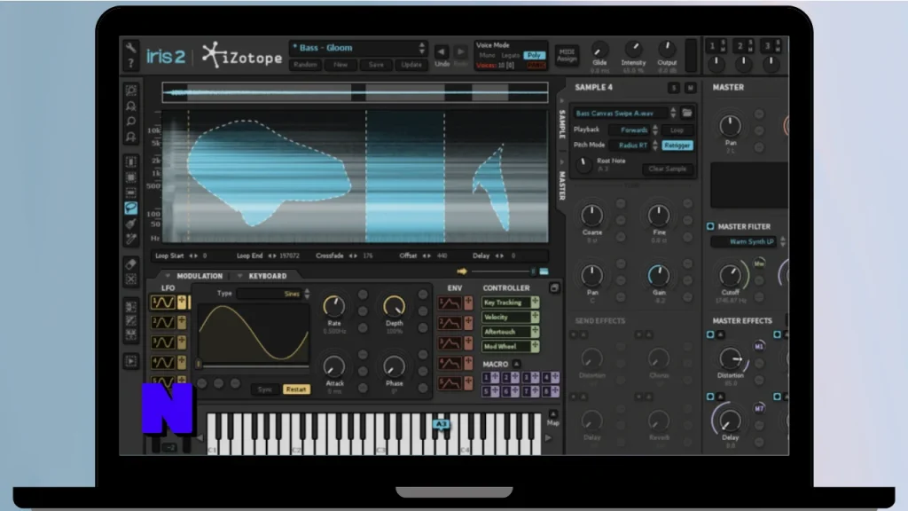
Task: Toggle master Distortion effect power
Action: tap(710, 334)
